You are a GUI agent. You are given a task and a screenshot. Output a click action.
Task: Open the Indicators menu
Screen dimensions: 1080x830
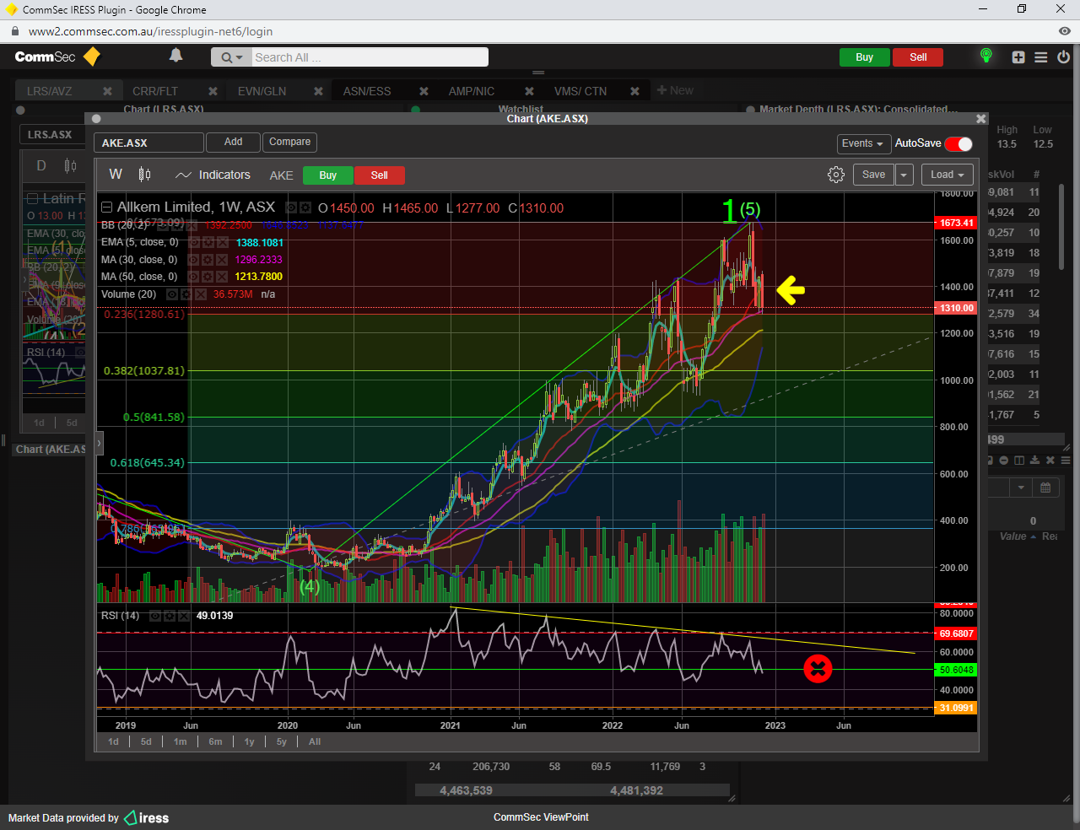213,175
